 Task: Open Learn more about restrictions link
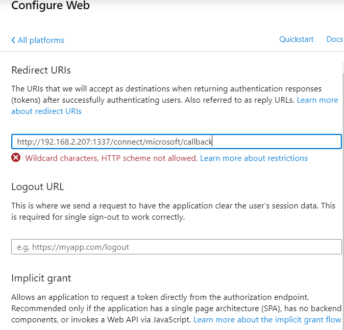click(254, 158)
